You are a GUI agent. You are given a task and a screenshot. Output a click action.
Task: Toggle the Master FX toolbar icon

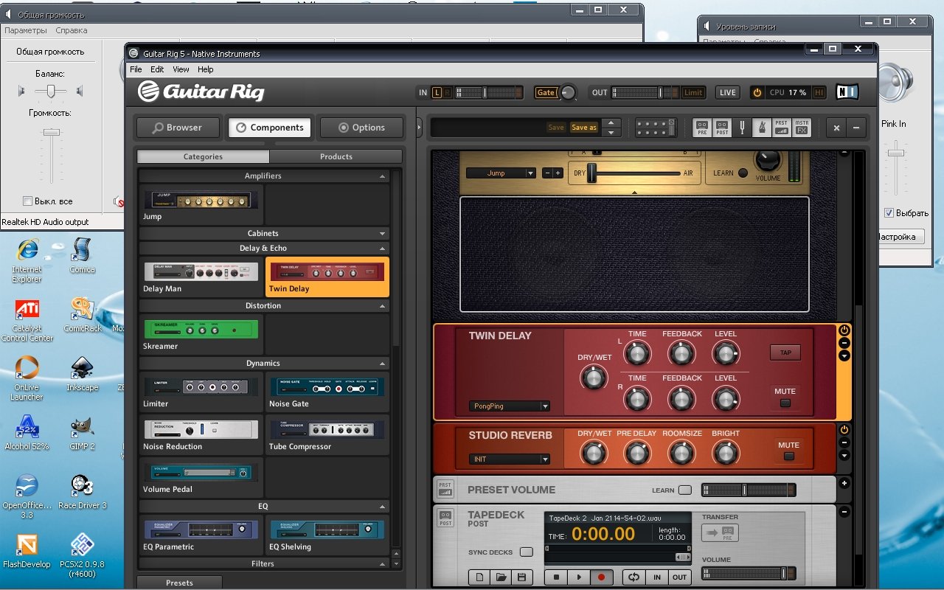[x=802, y=128]
